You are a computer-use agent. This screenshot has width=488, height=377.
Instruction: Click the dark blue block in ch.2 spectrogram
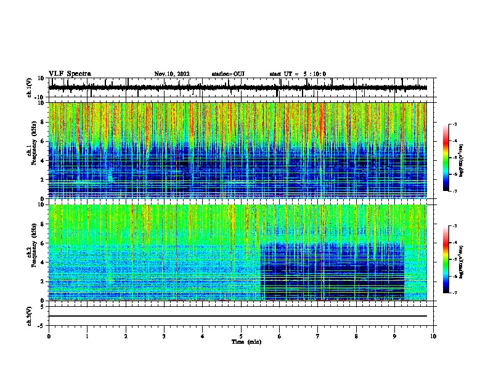[x=332, y=272]
